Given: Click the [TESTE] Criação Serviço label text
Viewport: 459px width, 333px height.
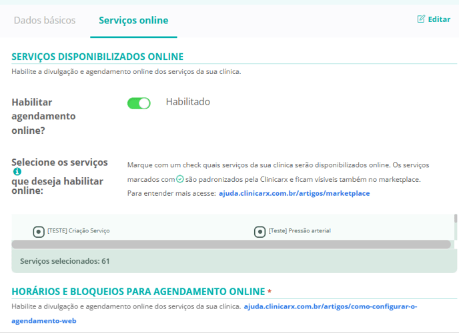Looking at the screenshot, I should coord(78,231).
